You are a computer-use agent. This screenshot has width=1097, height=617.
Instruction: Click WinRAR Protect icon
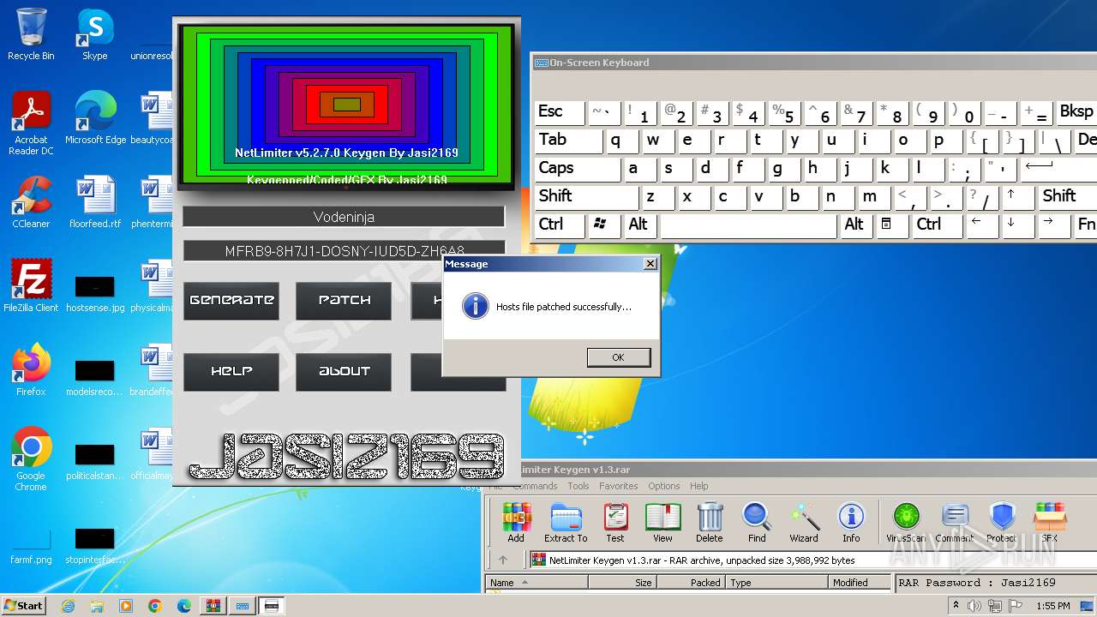[x=1002, y=523]
